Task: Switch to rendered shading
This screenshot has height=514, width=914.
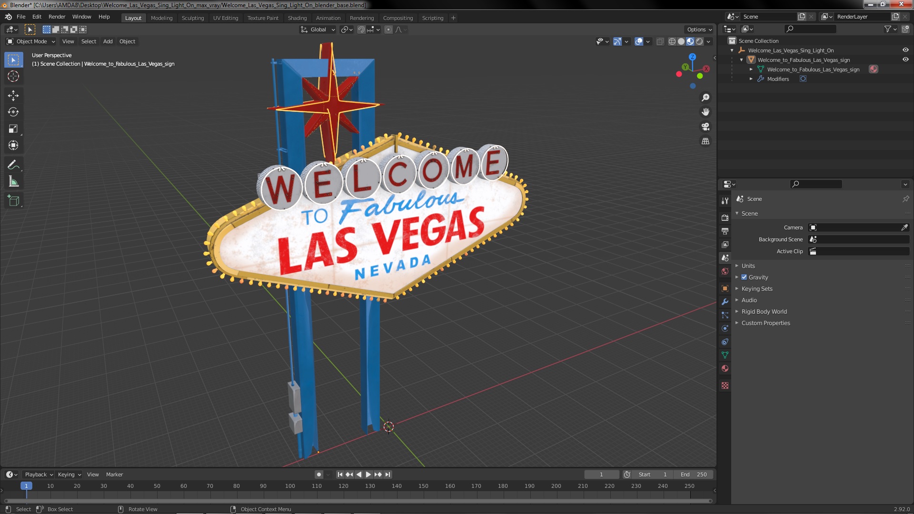Action: pos(699,41)
